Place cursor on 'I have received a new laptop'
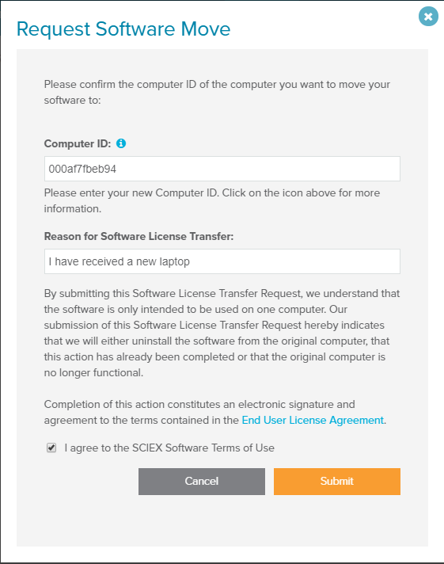The height and width of the screenshot is (564, 444). [119, 261]
